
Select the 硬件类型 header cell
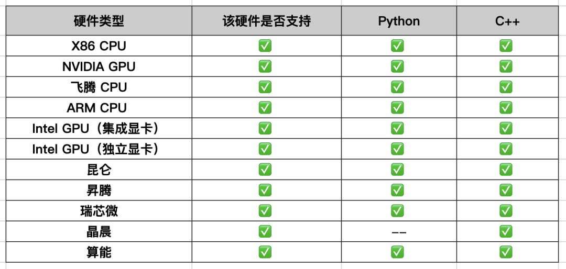(99, 21)
